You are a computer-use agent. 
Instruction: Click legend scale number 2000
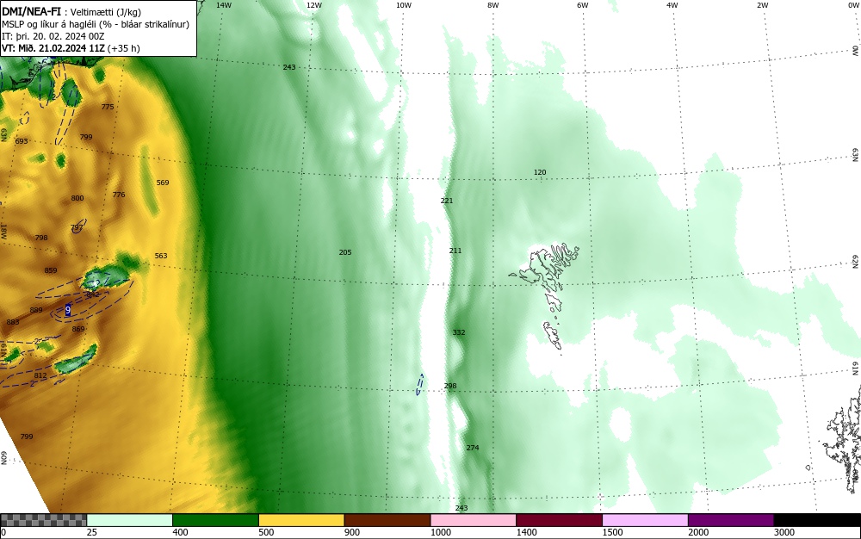(x=698, y=532)
